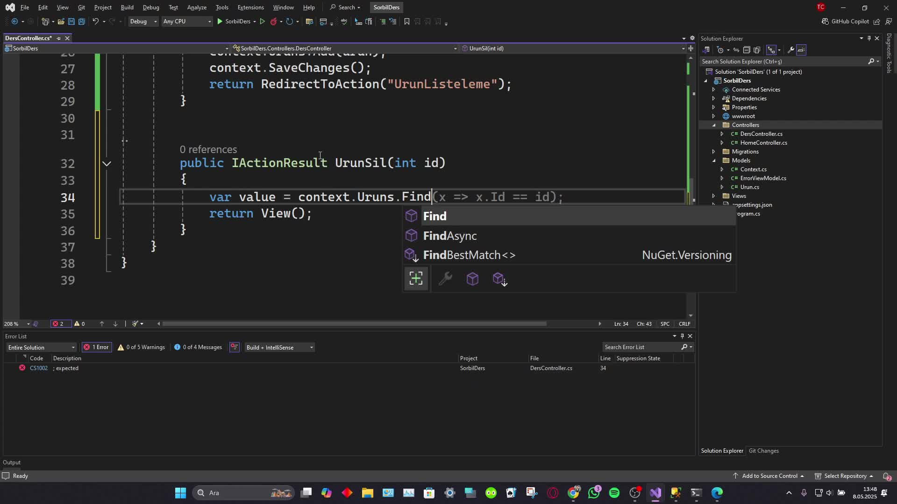
Task: Open the Entire Solution scope dropdown
Action: [x=41, y=347]
